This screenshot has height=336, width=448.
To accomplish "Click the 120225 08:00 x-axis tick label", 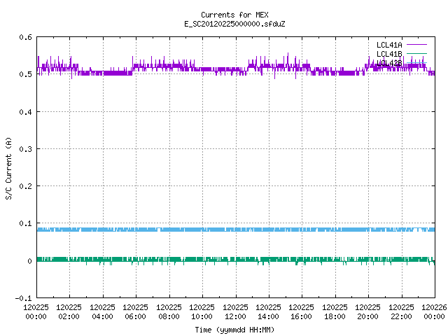I will (169, 311).
